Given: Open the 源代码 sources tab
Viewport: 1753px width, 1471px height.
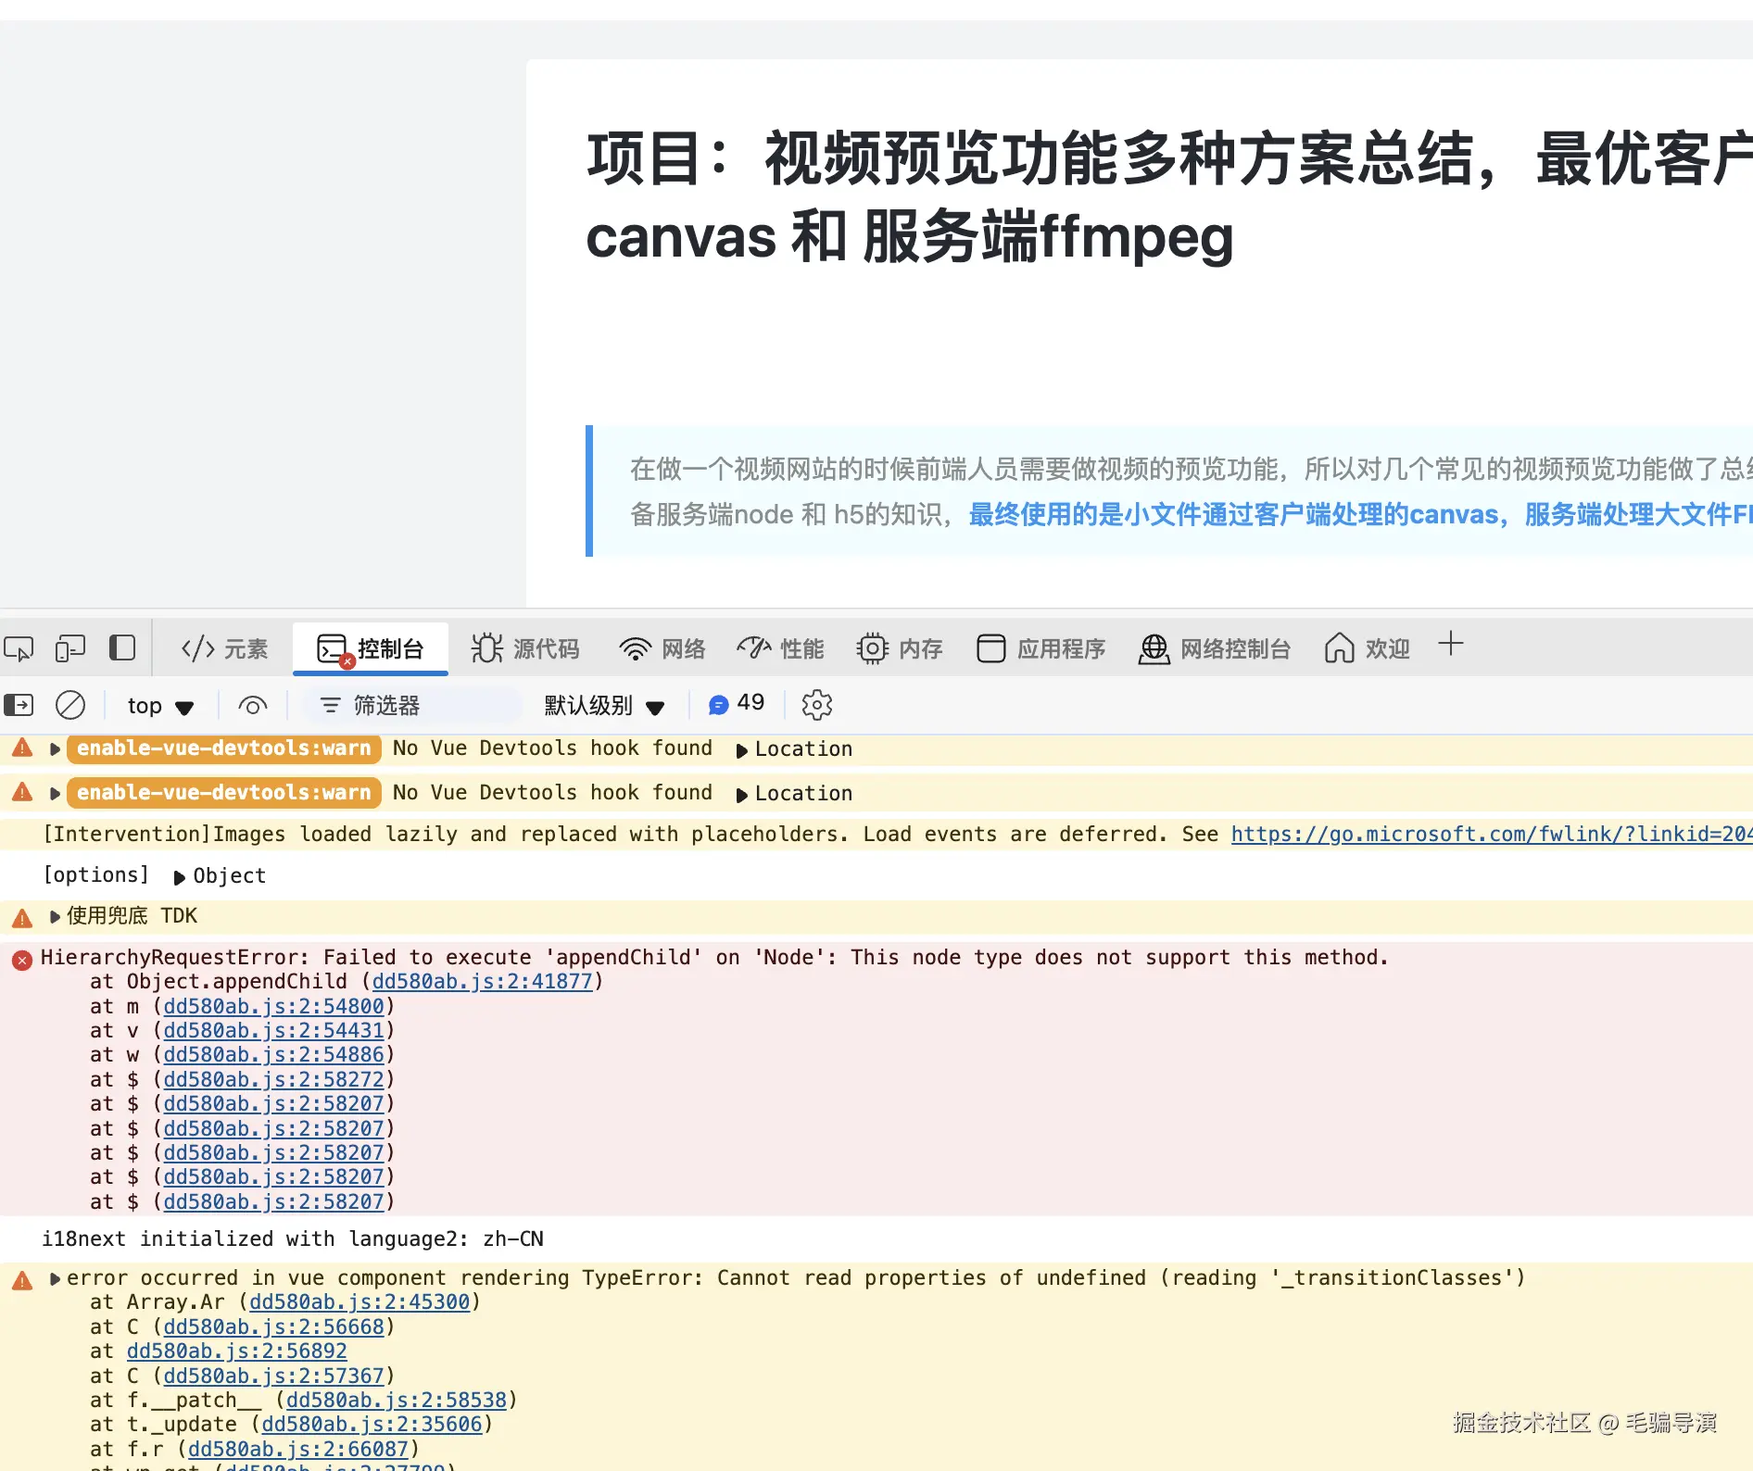Looking at the screenshot, I should 525,648.
